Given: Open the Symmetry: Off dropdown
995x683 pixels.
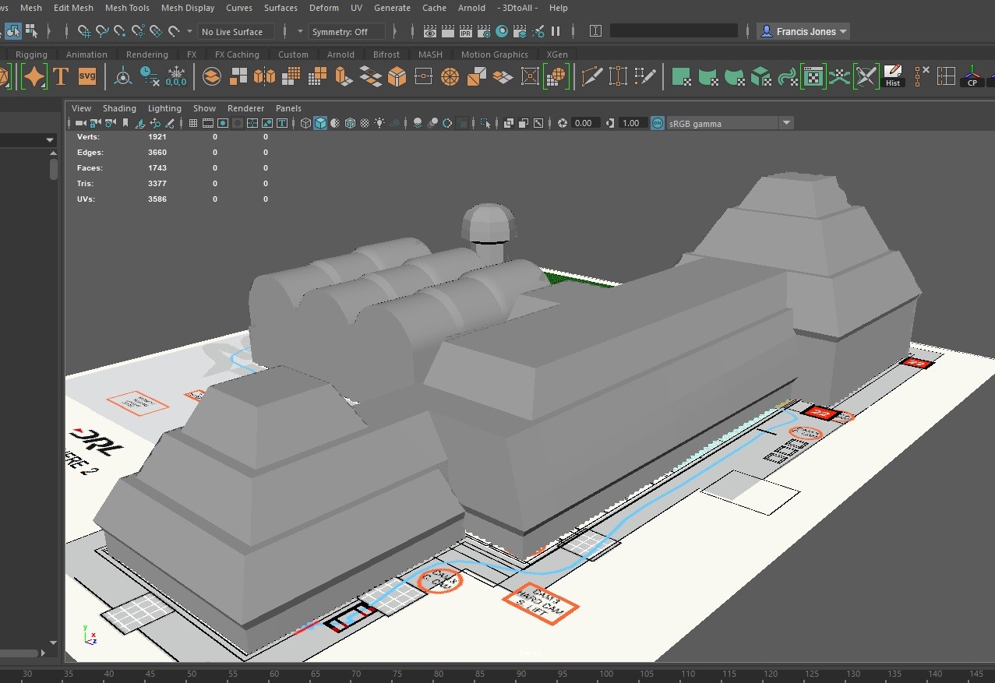Looking at the screenshot, I should [347, 32].
